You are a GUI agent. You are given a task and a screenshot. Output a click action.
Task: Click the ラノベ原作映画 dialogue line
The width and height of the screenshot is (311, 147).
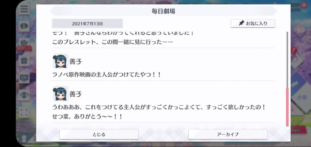[x=106, y=75]
